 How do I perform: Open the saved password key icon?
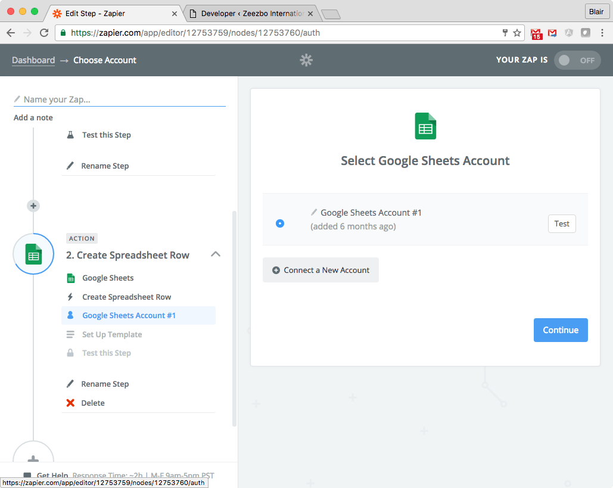click(505, 33)
